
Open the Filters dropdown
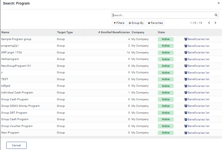pyautogui.click(x=119, y=23)
